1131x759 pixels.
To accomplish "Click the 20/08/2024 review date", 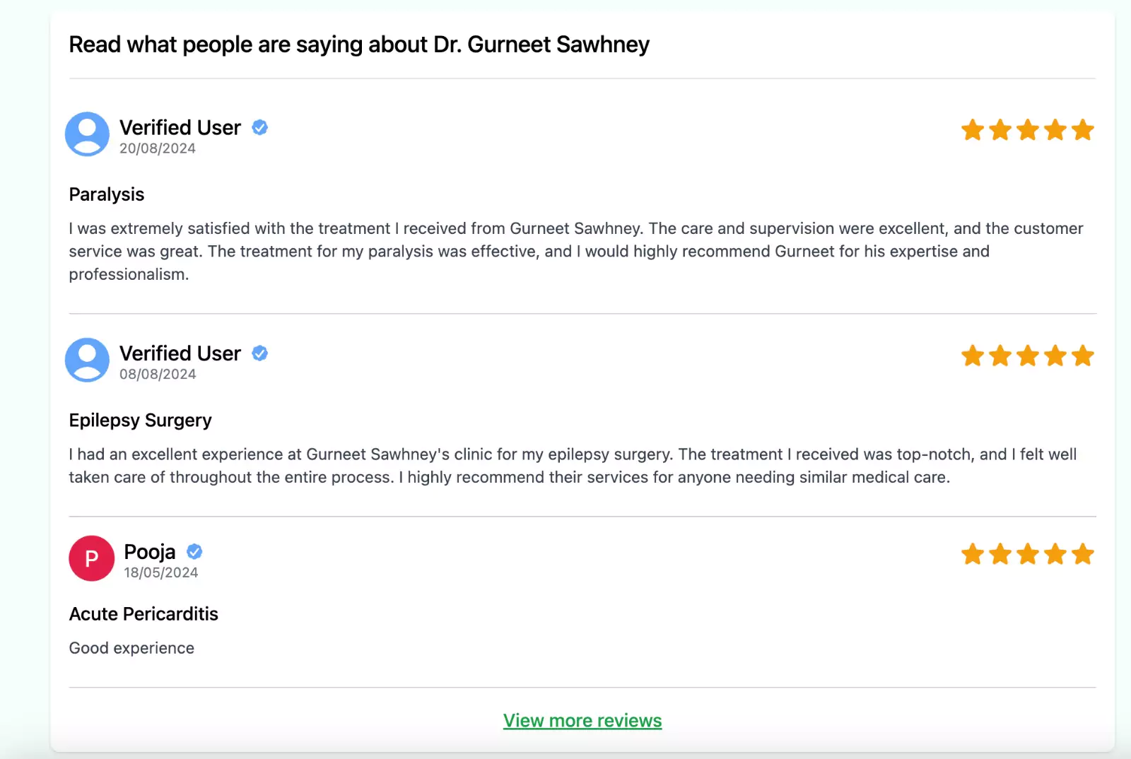I will (158, 148).
